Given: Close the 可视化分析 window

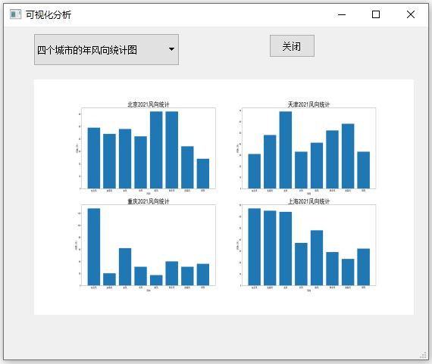Looking at the screenshot, I should [411, 14].
